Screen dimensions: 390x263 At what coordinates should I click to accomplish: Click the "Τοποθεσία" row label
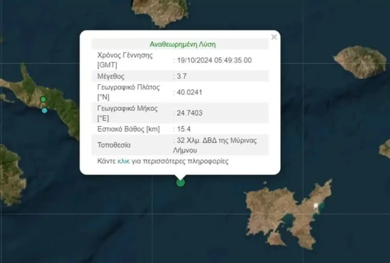pos(114,145)
